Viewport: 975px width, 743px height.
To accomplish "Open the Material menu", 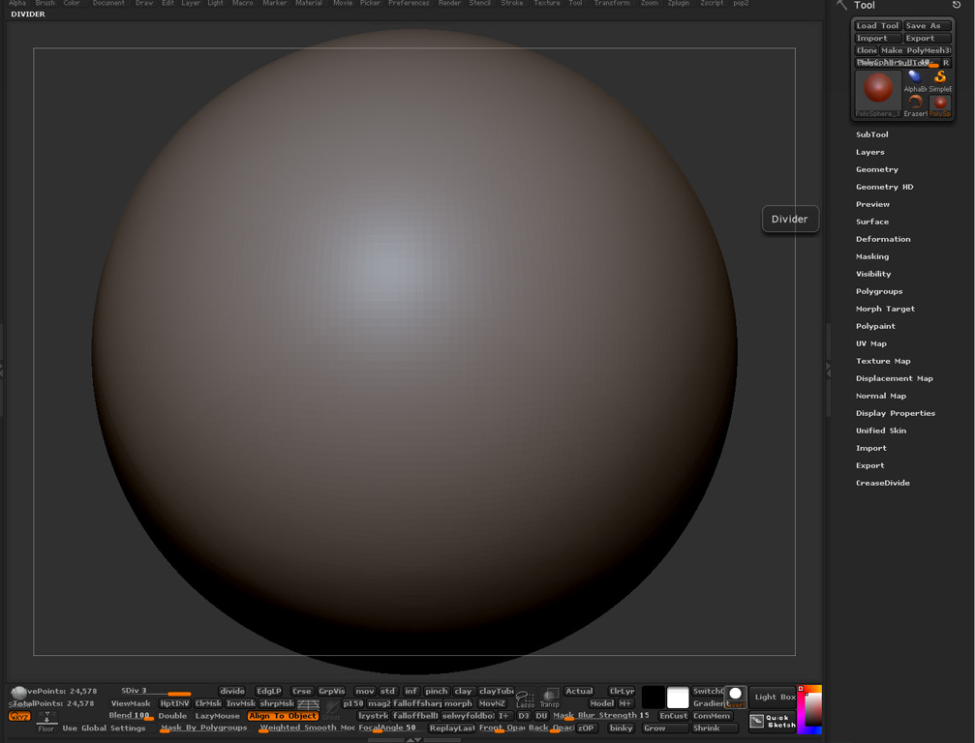I will tap(309, 3).
